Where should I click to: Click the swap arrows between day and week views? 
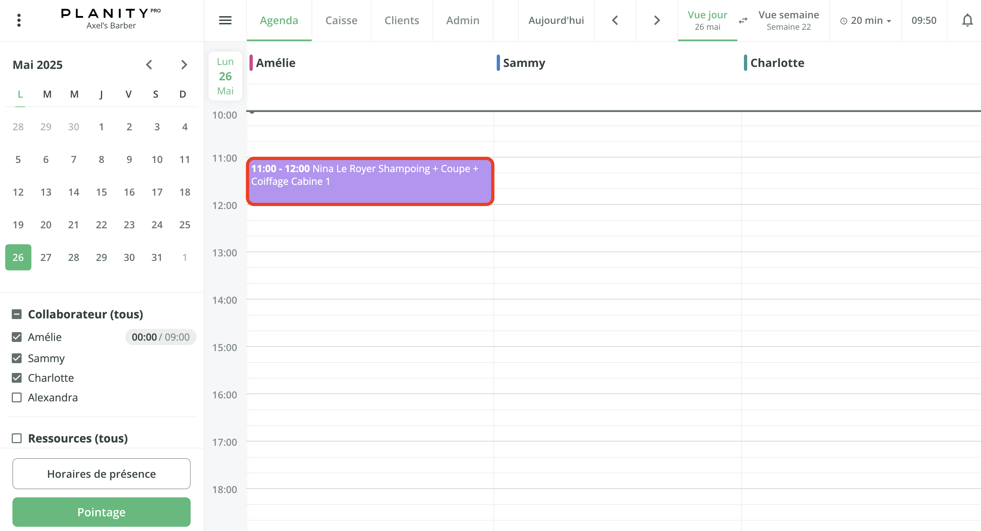(743, 20)
